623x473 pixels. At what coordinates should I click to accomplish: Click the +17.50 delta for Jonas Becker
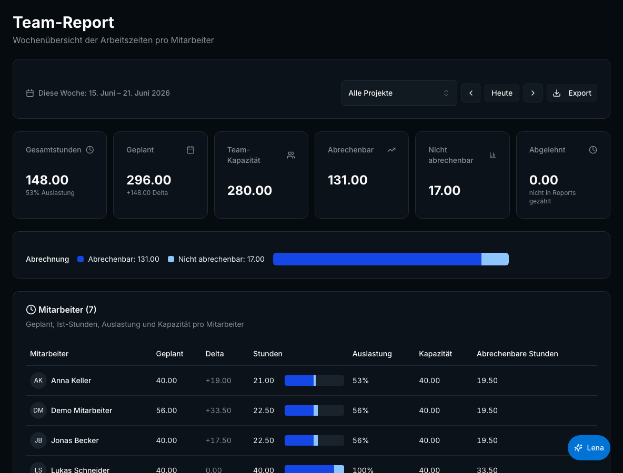click(x=218, y=440)
